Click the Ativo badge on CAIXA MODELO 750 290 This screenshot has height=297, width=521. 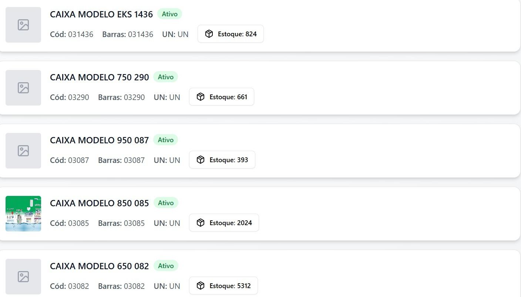[165, 77]
